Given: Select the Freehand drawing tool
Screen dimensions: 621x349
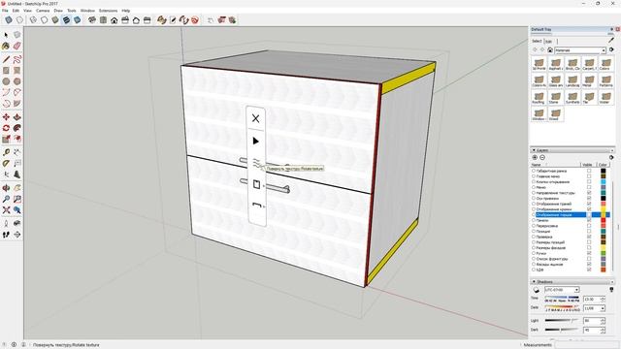Looking at the screenshot, I should click(17, 59).
